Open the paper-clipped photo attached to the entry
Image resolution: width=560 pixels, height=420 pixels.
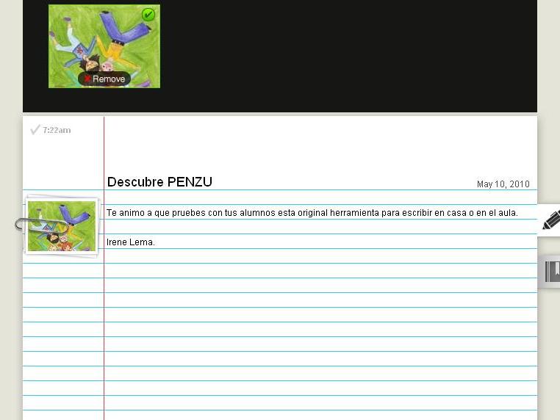(62, 225)
